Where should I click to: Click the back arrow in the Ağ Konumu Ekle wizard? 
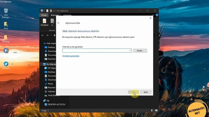pyautogui.click(x=58, y=23)
